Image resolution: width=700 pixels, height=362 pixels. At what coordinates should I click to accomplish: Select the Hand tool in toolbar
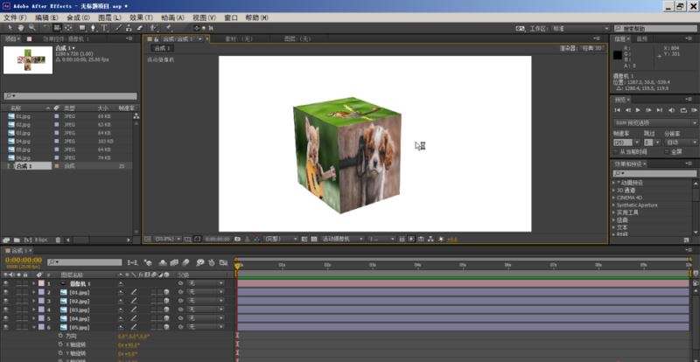point(21,28)
